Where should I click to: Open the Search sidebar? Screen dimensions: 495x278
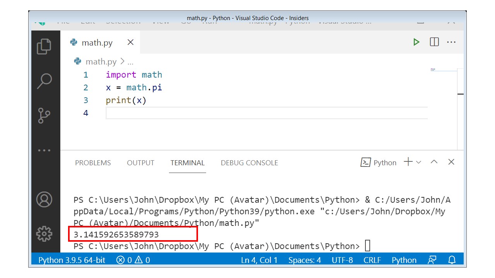tap(44, 80)
